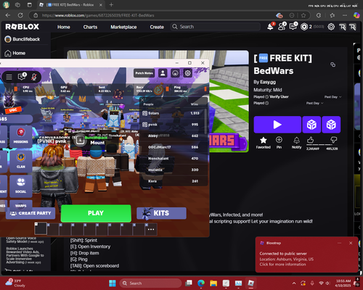The width and height of the screenshot is (363, 290).
Task: Click the green PLAY button in game
Action: click(96, 213)
